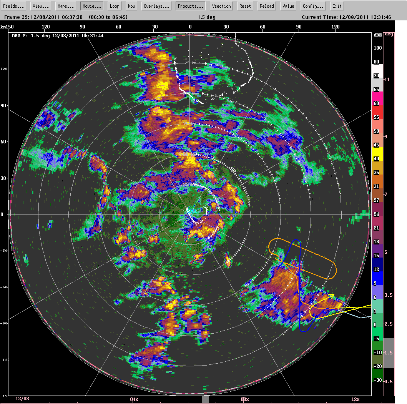Click the gray frame marker on timeline
Viewport: 407px width, 404px height.
click(205, 399)
